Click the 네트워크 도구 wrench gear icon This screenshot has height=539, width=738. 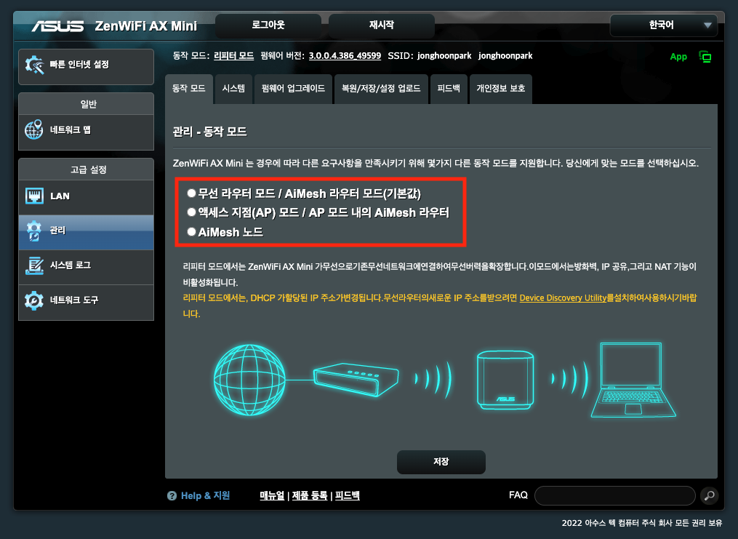[x=34, y=300]
